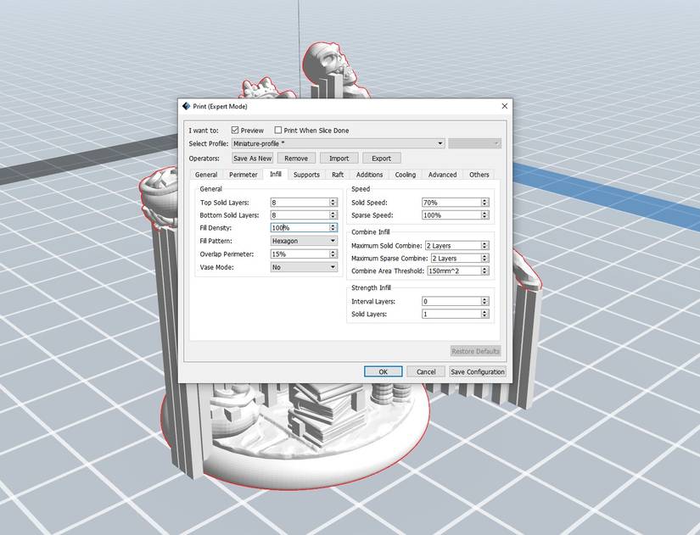Click the Sparse Speed value field
Viewport: 700px width, 535px height.
click(x=451, y=215)
